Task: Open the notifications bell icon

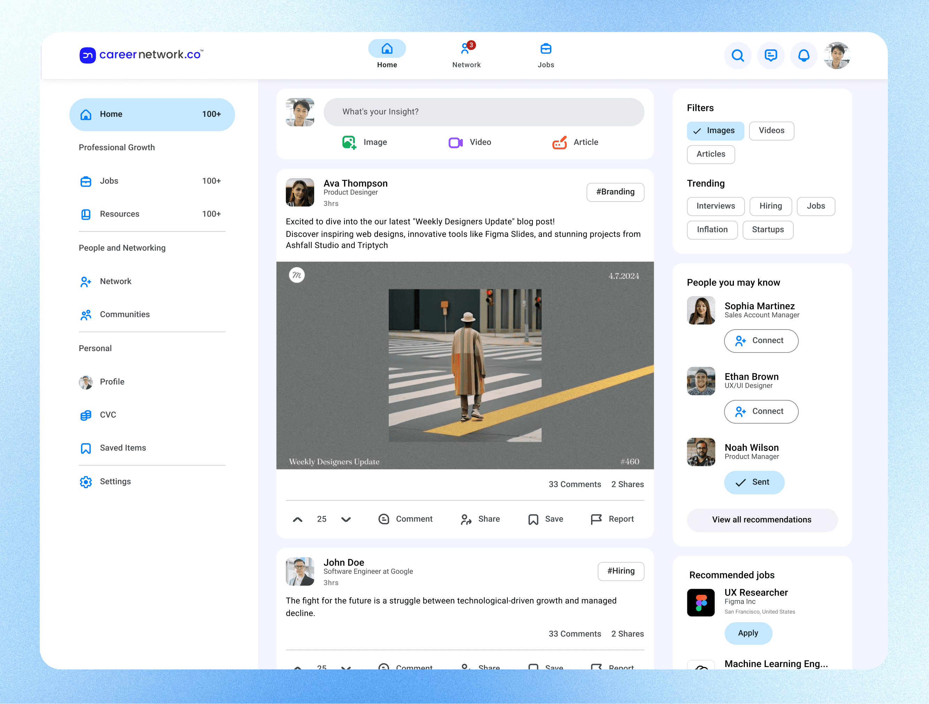Action: (x=803, y=55)
